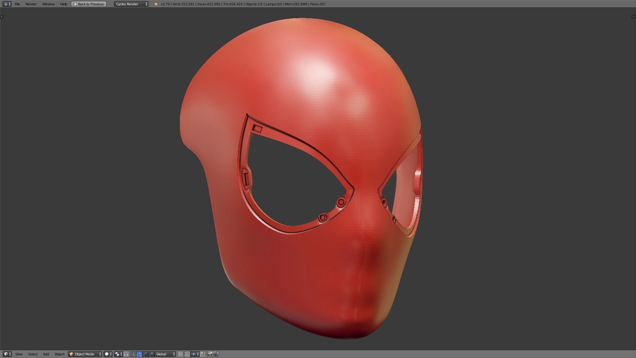Expand the toolshelf plus at left edge
The image size is (636, 358).
(2, 17)
